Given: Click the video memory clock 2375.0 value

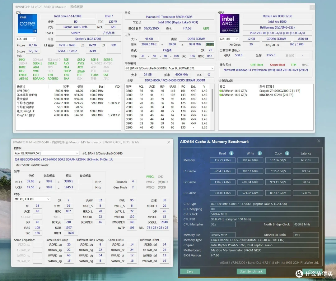Looking at the screenshot, I should point(271,55).
